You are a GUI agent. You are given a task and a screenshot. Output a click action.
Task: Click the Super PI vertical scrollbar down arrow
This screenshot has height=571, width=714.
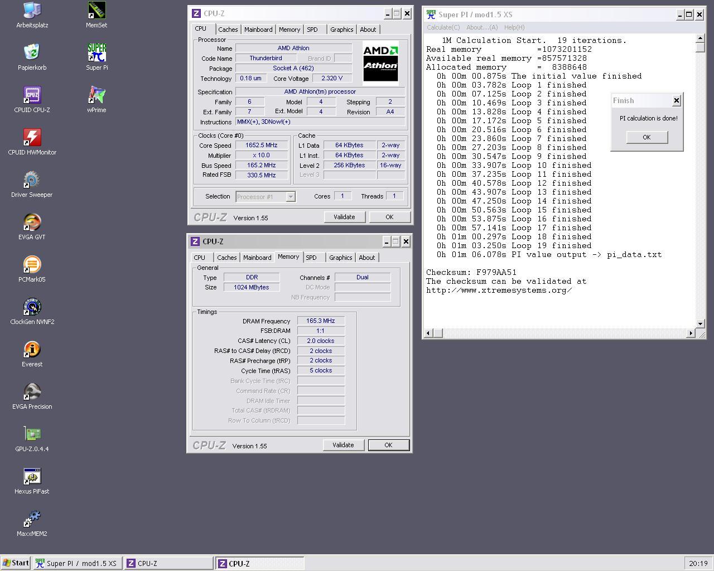click(x=701, y=324)
